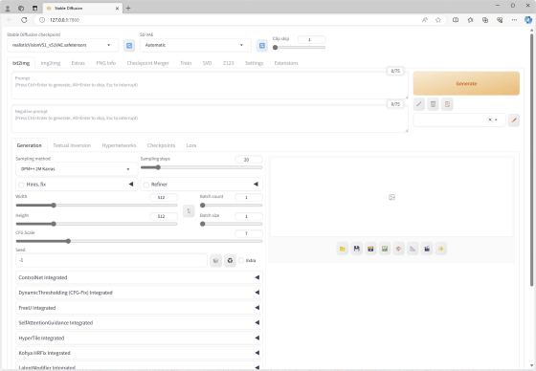Enable the Hires. fix checkbox
The image size is (536, 371).
point(21,185)
